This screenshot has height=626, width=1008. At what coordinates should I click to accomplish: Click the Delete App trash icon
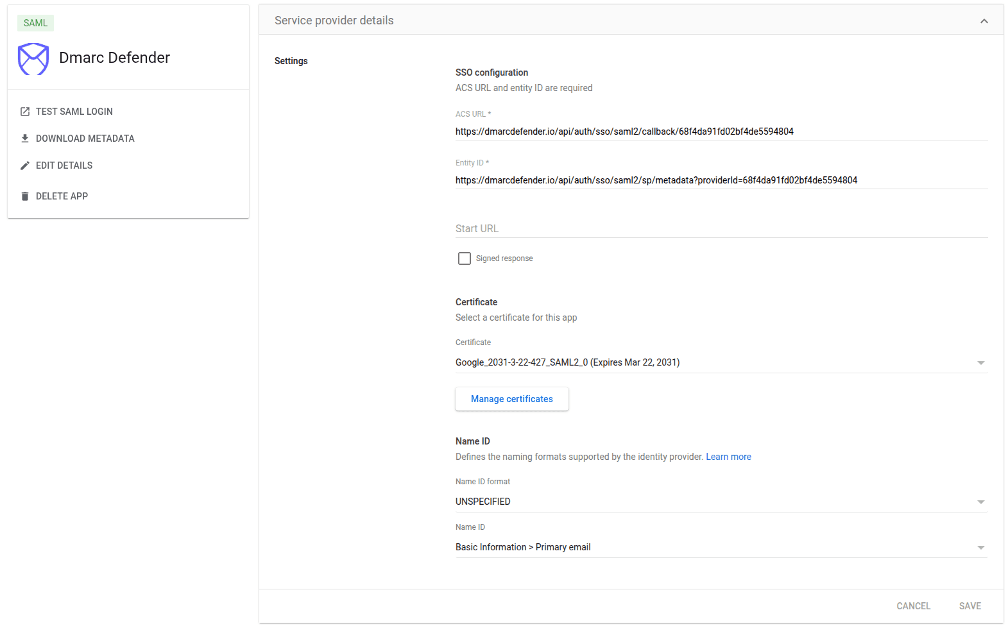click(x=25, y=196)
